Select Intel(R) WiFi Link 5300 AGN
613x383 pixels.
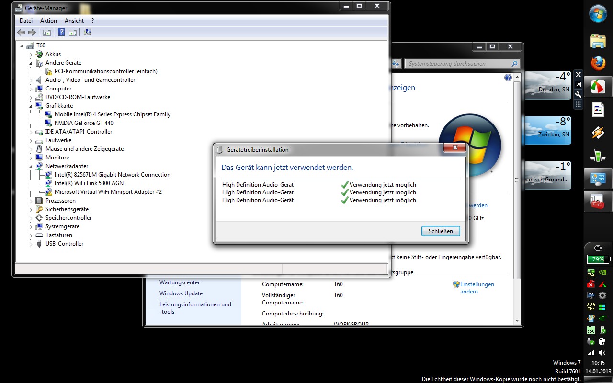pyautogui.click(x=89, y=183)
